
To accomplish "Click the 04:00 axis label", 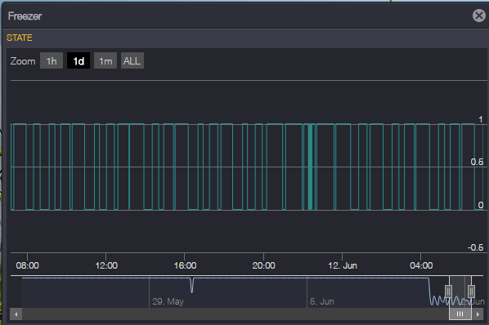I will 421,265.
